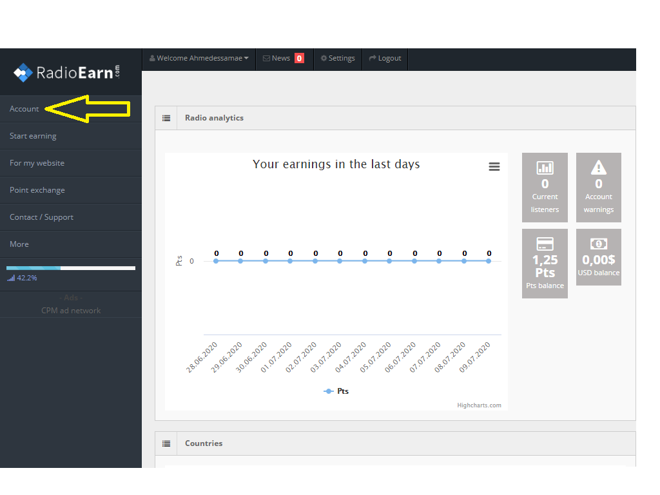Click the 09.07.2020 data point
This screenshot has width=660, height=495.
pos(489,261)
